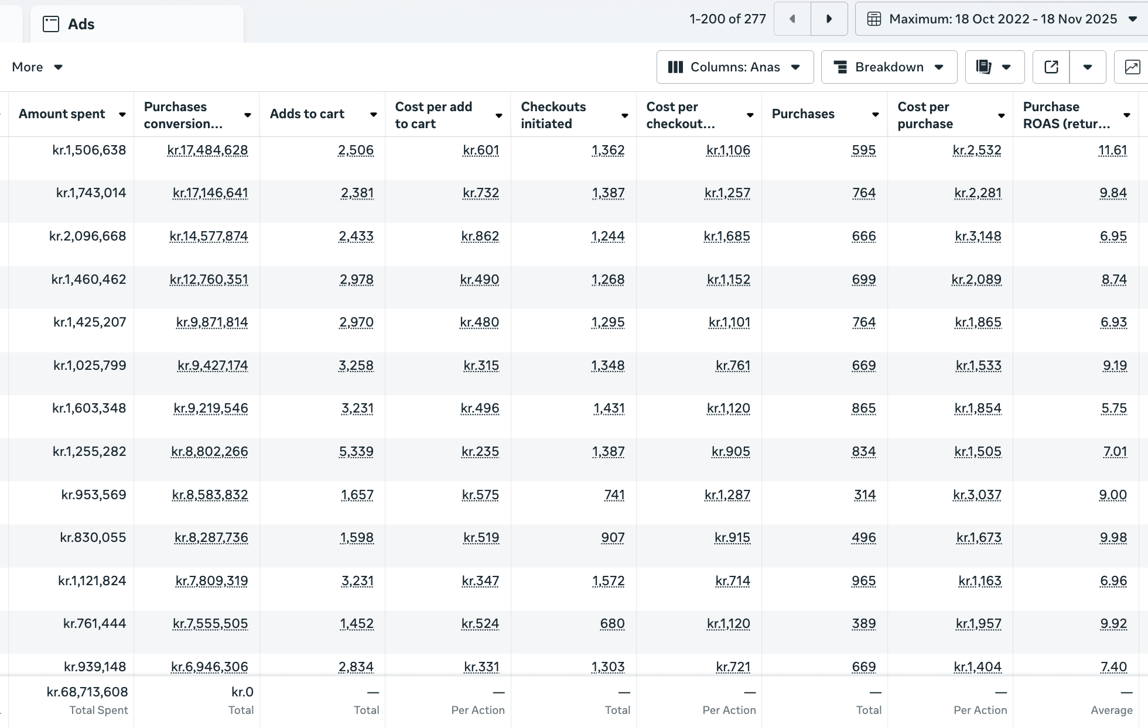Image resolution: width=1148 pixels, height=728 pixels.
Task: Click the 11.61 ROAS value link
Action: pos(1112,150)
